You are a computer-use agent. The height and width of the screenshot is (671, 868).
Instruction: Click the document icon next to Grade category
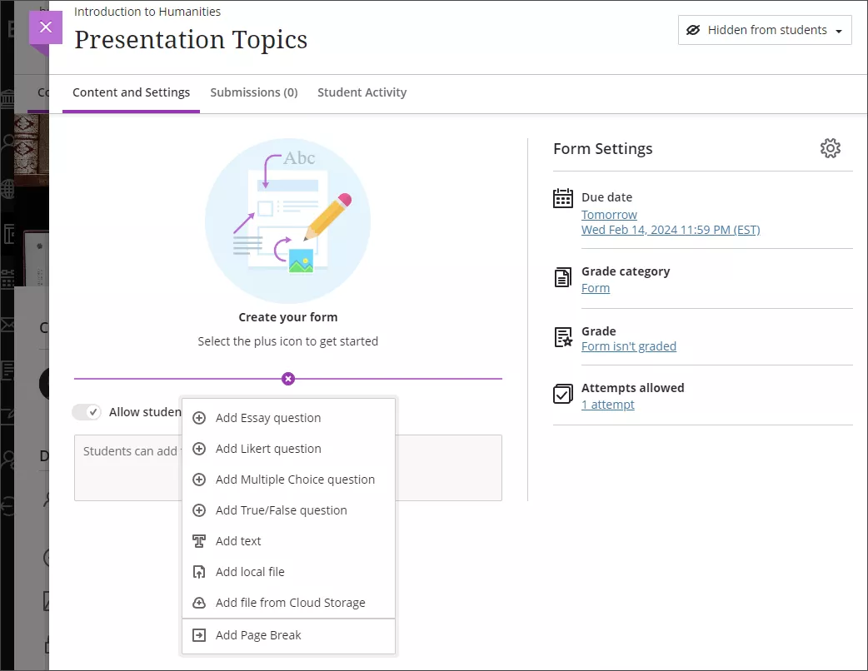tap(563, 280)
